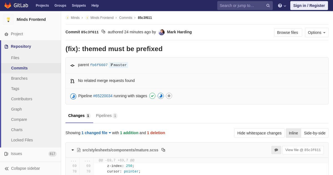Screen dimensions: 333x175
Task: Click the Minds Frontend project lightbulb avatar
Action: (8, 19)
